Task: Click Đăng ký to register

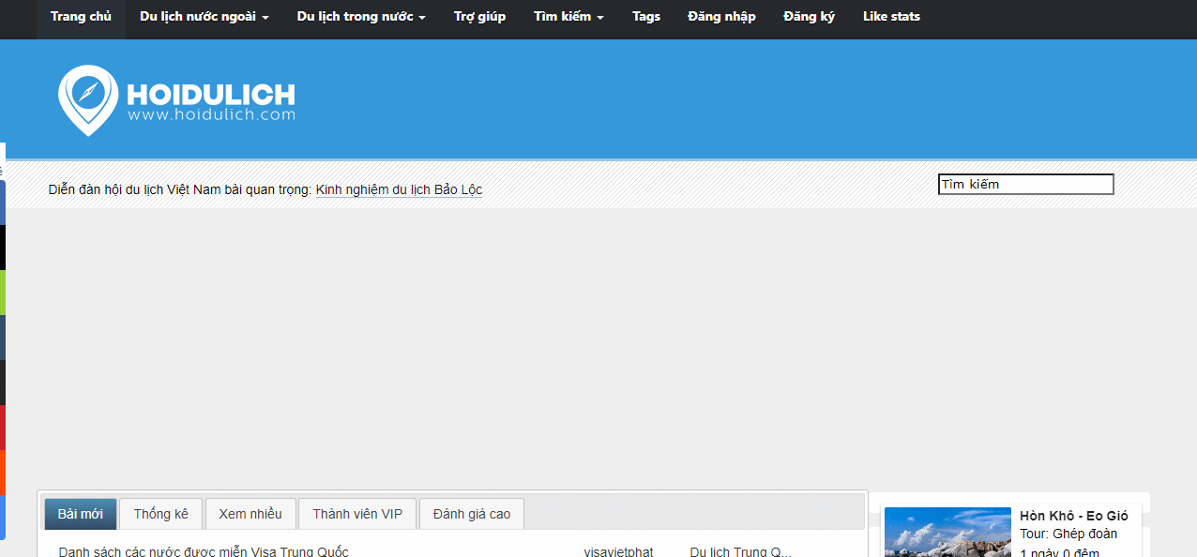Action: (809, 17)
